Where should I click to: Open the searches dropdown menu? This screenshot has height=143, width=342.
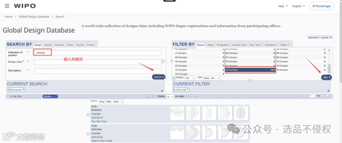click(x=314, y=38)
